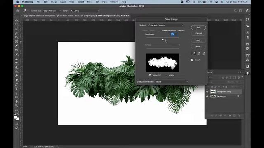Open the Layers panel flyout menu
This screenshot has width=264, height=148.
(x=243, y=72)
